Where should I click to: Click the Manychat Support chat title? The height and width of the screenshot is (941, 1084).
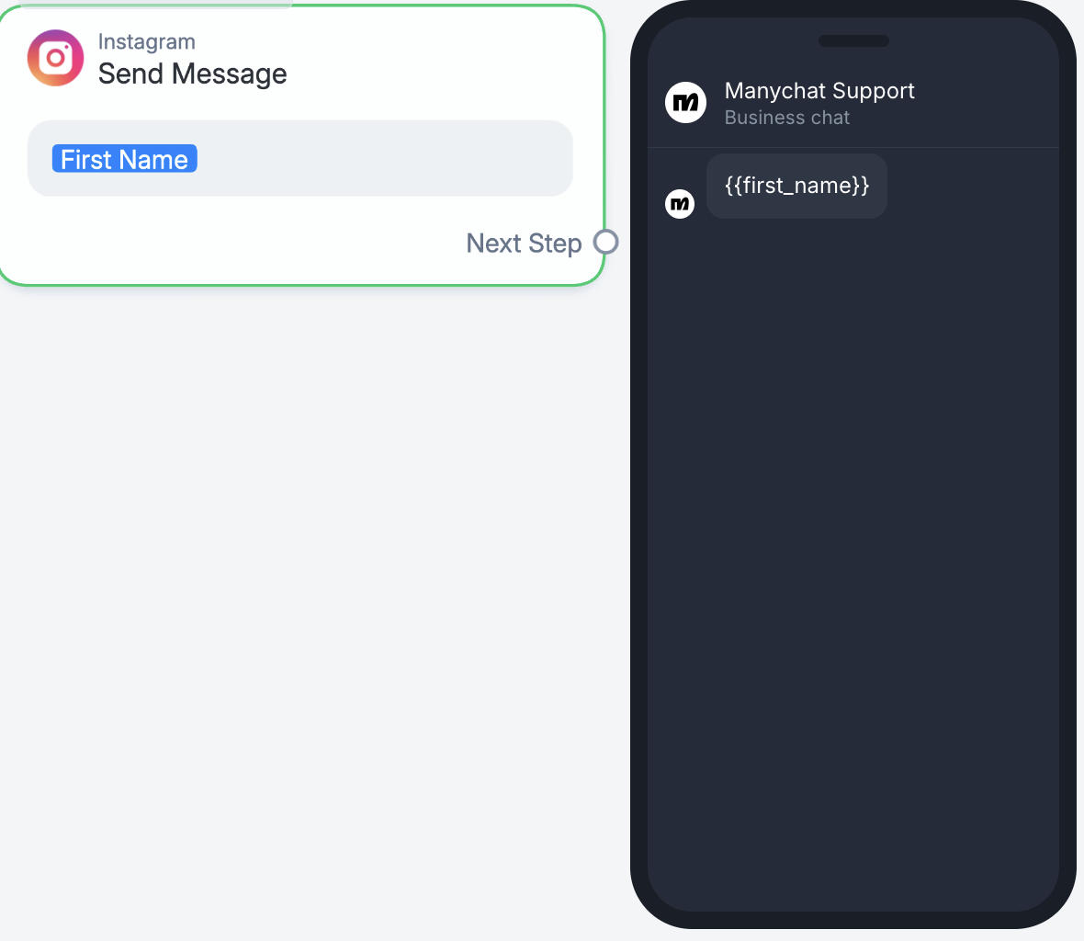point(819,90)
